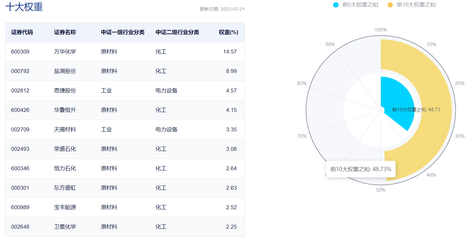Viewport: 474px width, 238px height.
Task: Click the 卫星化学 security name
Action: pyautogui.click(x=65, y=227)
